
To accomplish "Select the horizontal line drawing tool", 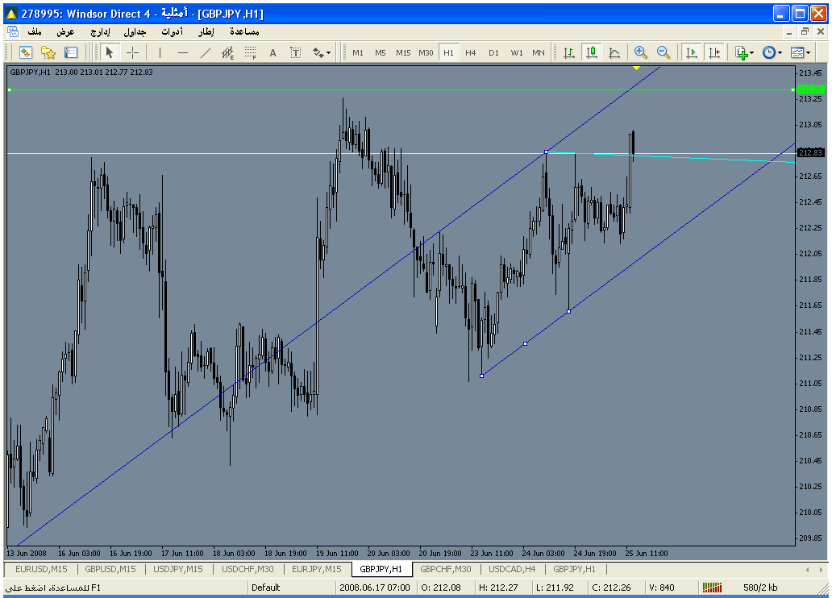I will 182,52.
